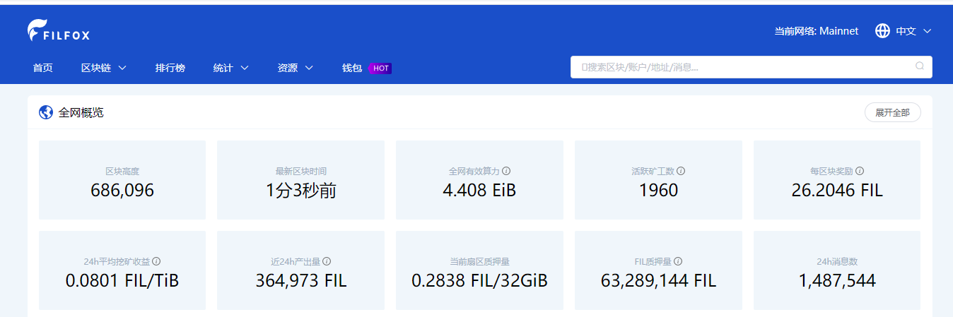The image size is (953, 317).
Task: Click info icon beside 24h平均挖矿收益
Action: (x=156, y=261)
